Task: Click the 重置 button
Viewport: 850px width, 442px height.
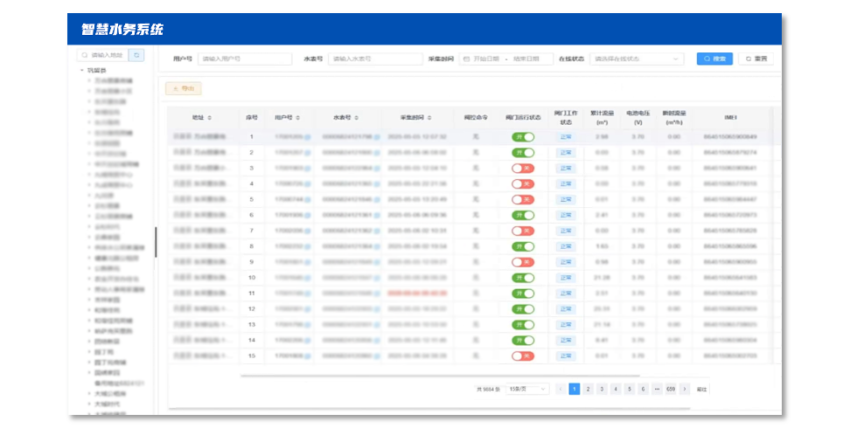Action: click(x=757, y=59)
